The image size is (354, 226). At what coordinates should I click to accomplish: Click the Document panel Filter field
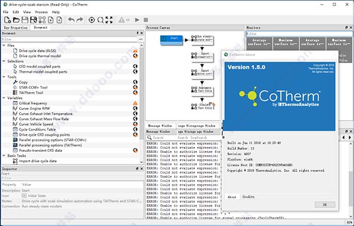(x=69, y=39)
